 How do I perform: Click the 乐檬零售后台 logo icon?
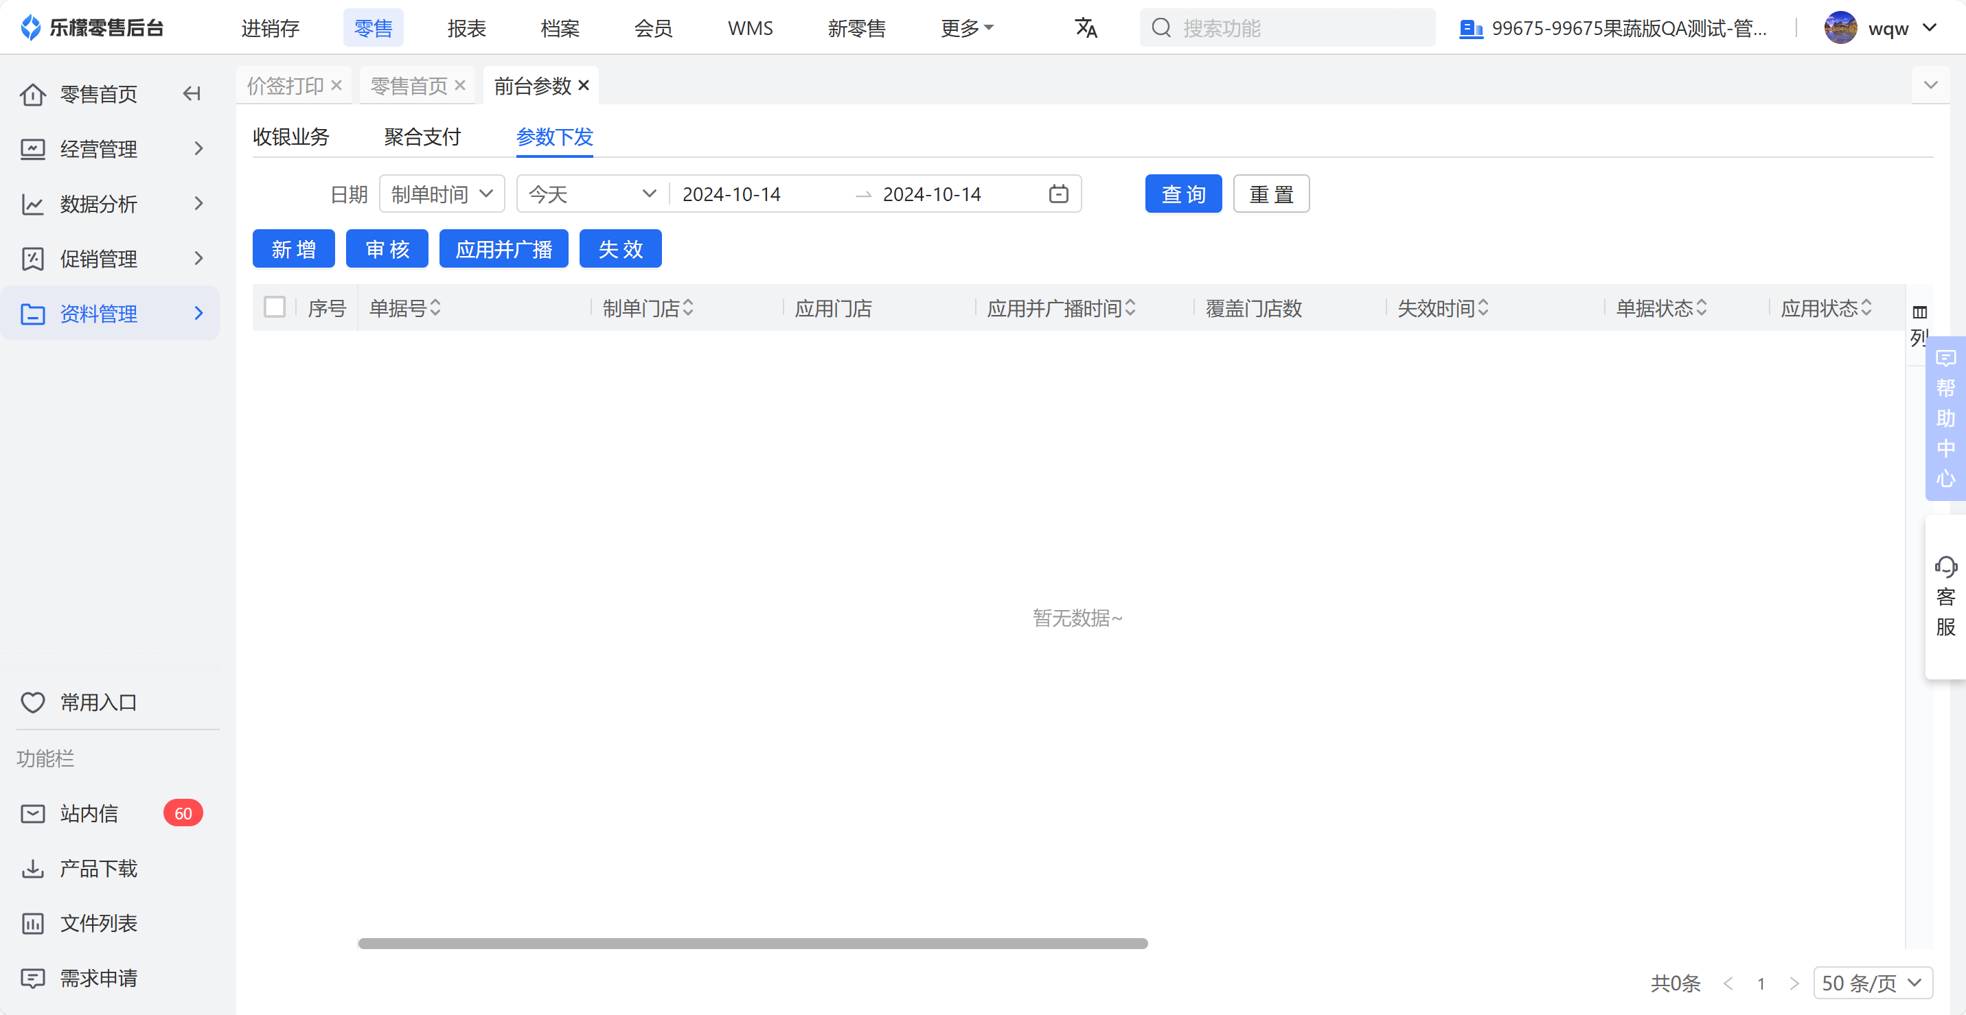click(x=30, y=27)
